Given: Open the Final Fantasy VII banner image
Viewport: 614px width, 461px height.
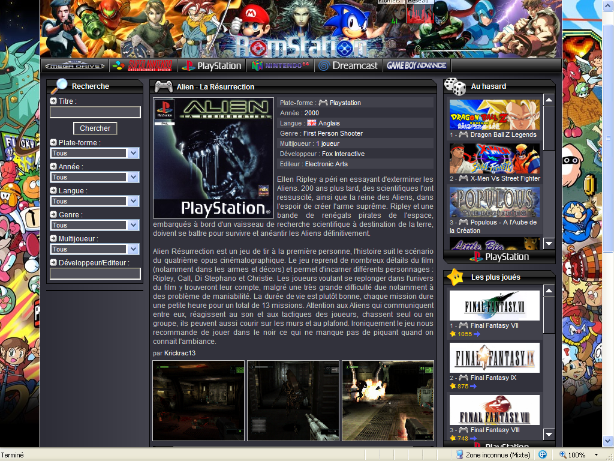Looking at the screenshot, I should pyautogui.click(x=495, y=306).
